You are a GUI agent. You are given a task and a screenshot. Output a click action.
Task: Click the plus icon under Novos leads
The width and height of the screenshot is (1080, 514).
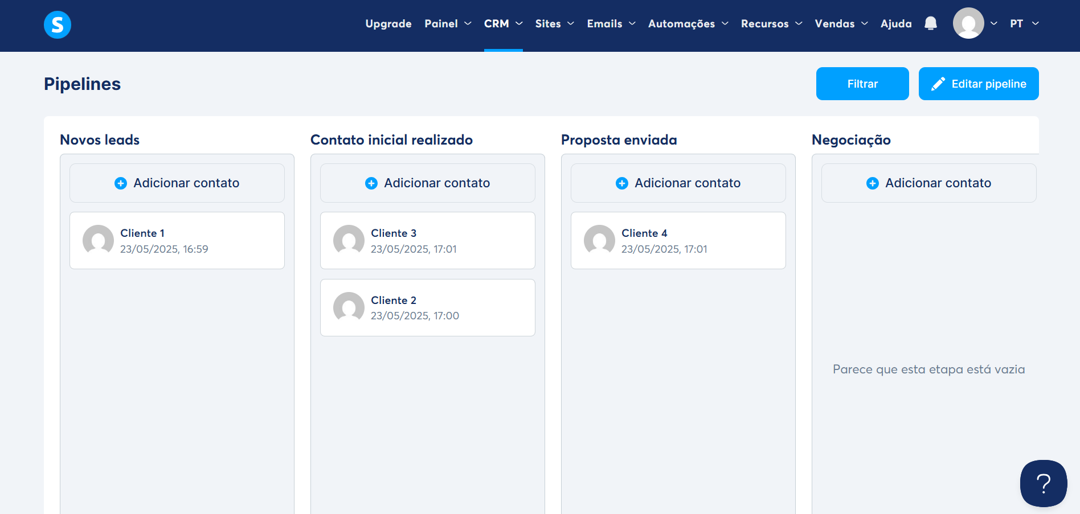(120, 183)
